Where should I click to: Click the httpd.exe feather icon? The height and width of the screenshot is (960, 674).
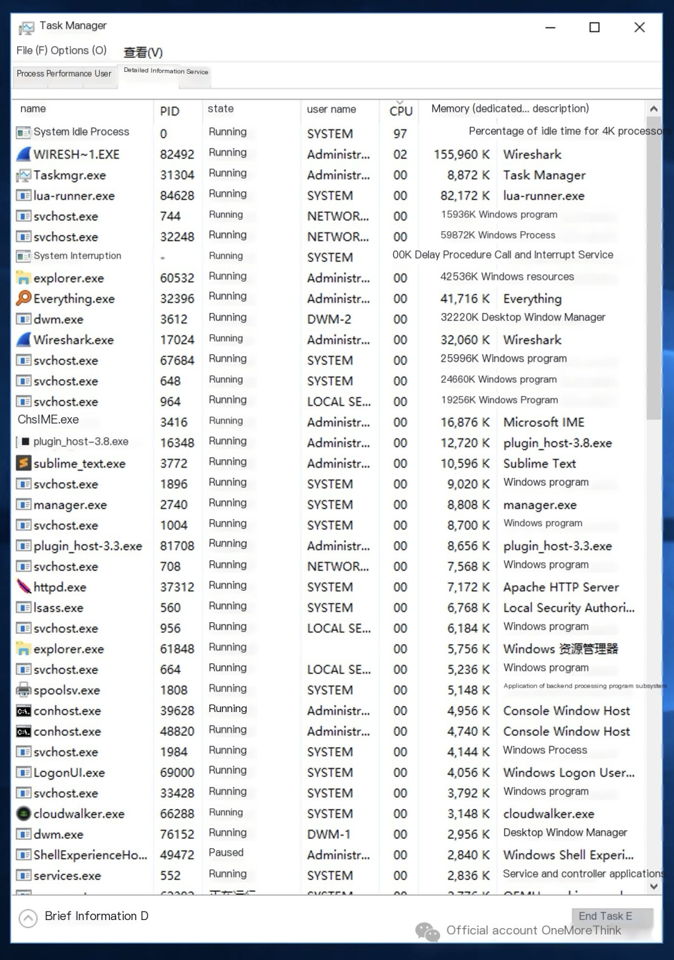click(x=23, y=586)
